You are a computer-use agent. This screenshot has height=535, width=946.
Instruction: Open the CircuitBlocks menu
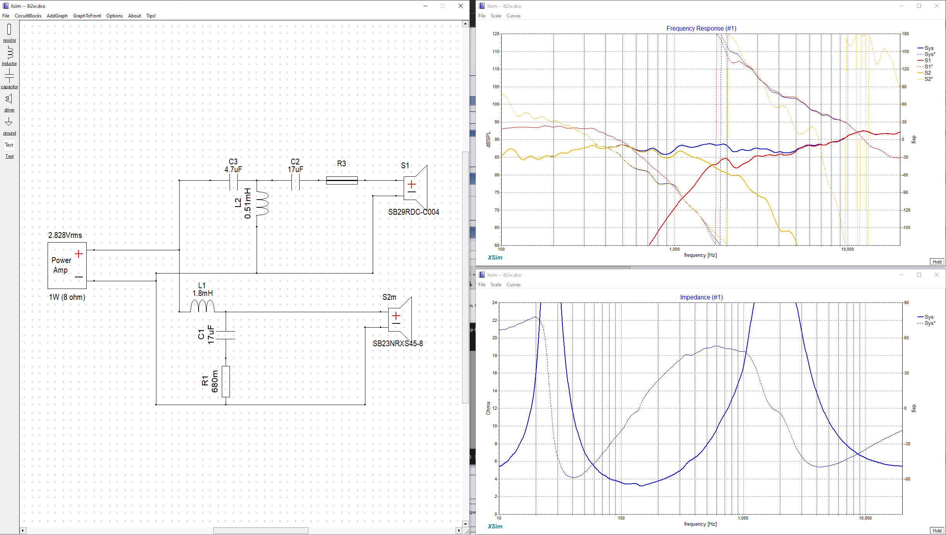point(28,16)
